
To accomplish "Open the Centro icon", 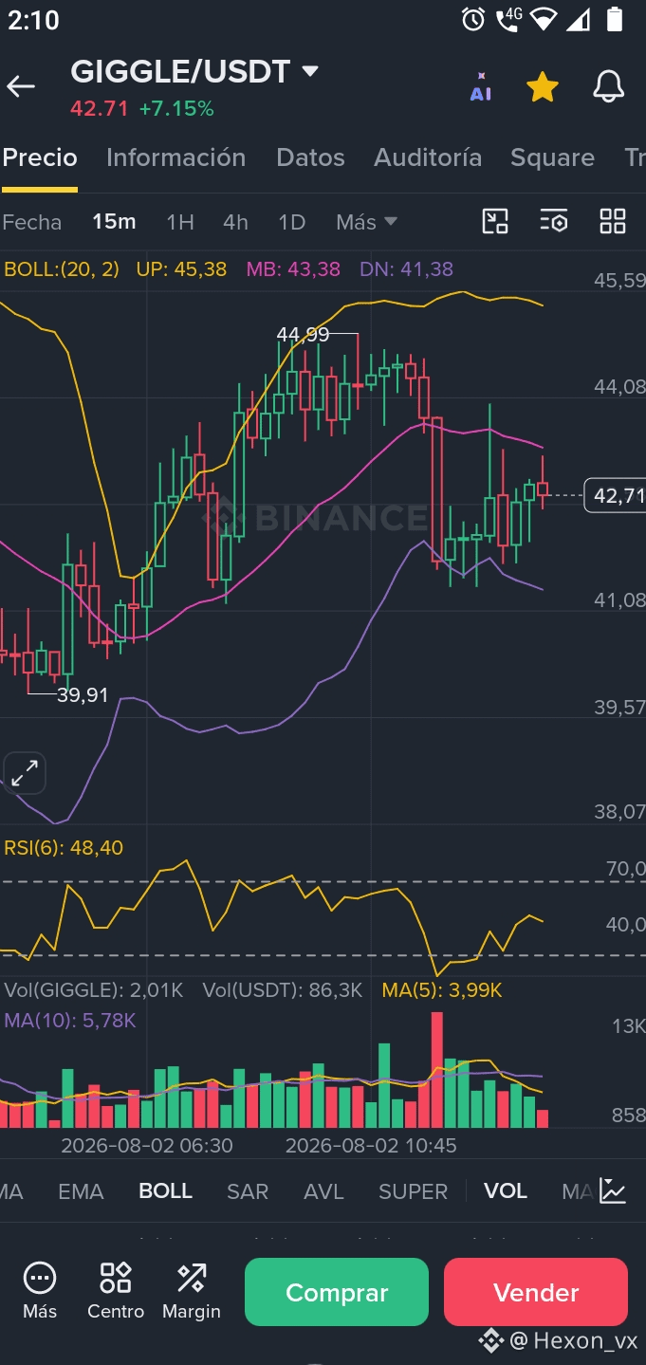I will point(116,1292).
